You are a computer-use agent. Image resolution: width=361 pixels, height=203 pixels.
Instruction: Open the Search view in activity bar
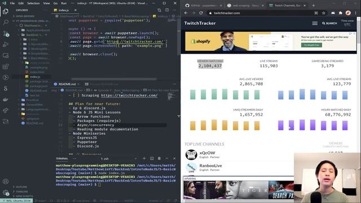(x=6, y=23)
